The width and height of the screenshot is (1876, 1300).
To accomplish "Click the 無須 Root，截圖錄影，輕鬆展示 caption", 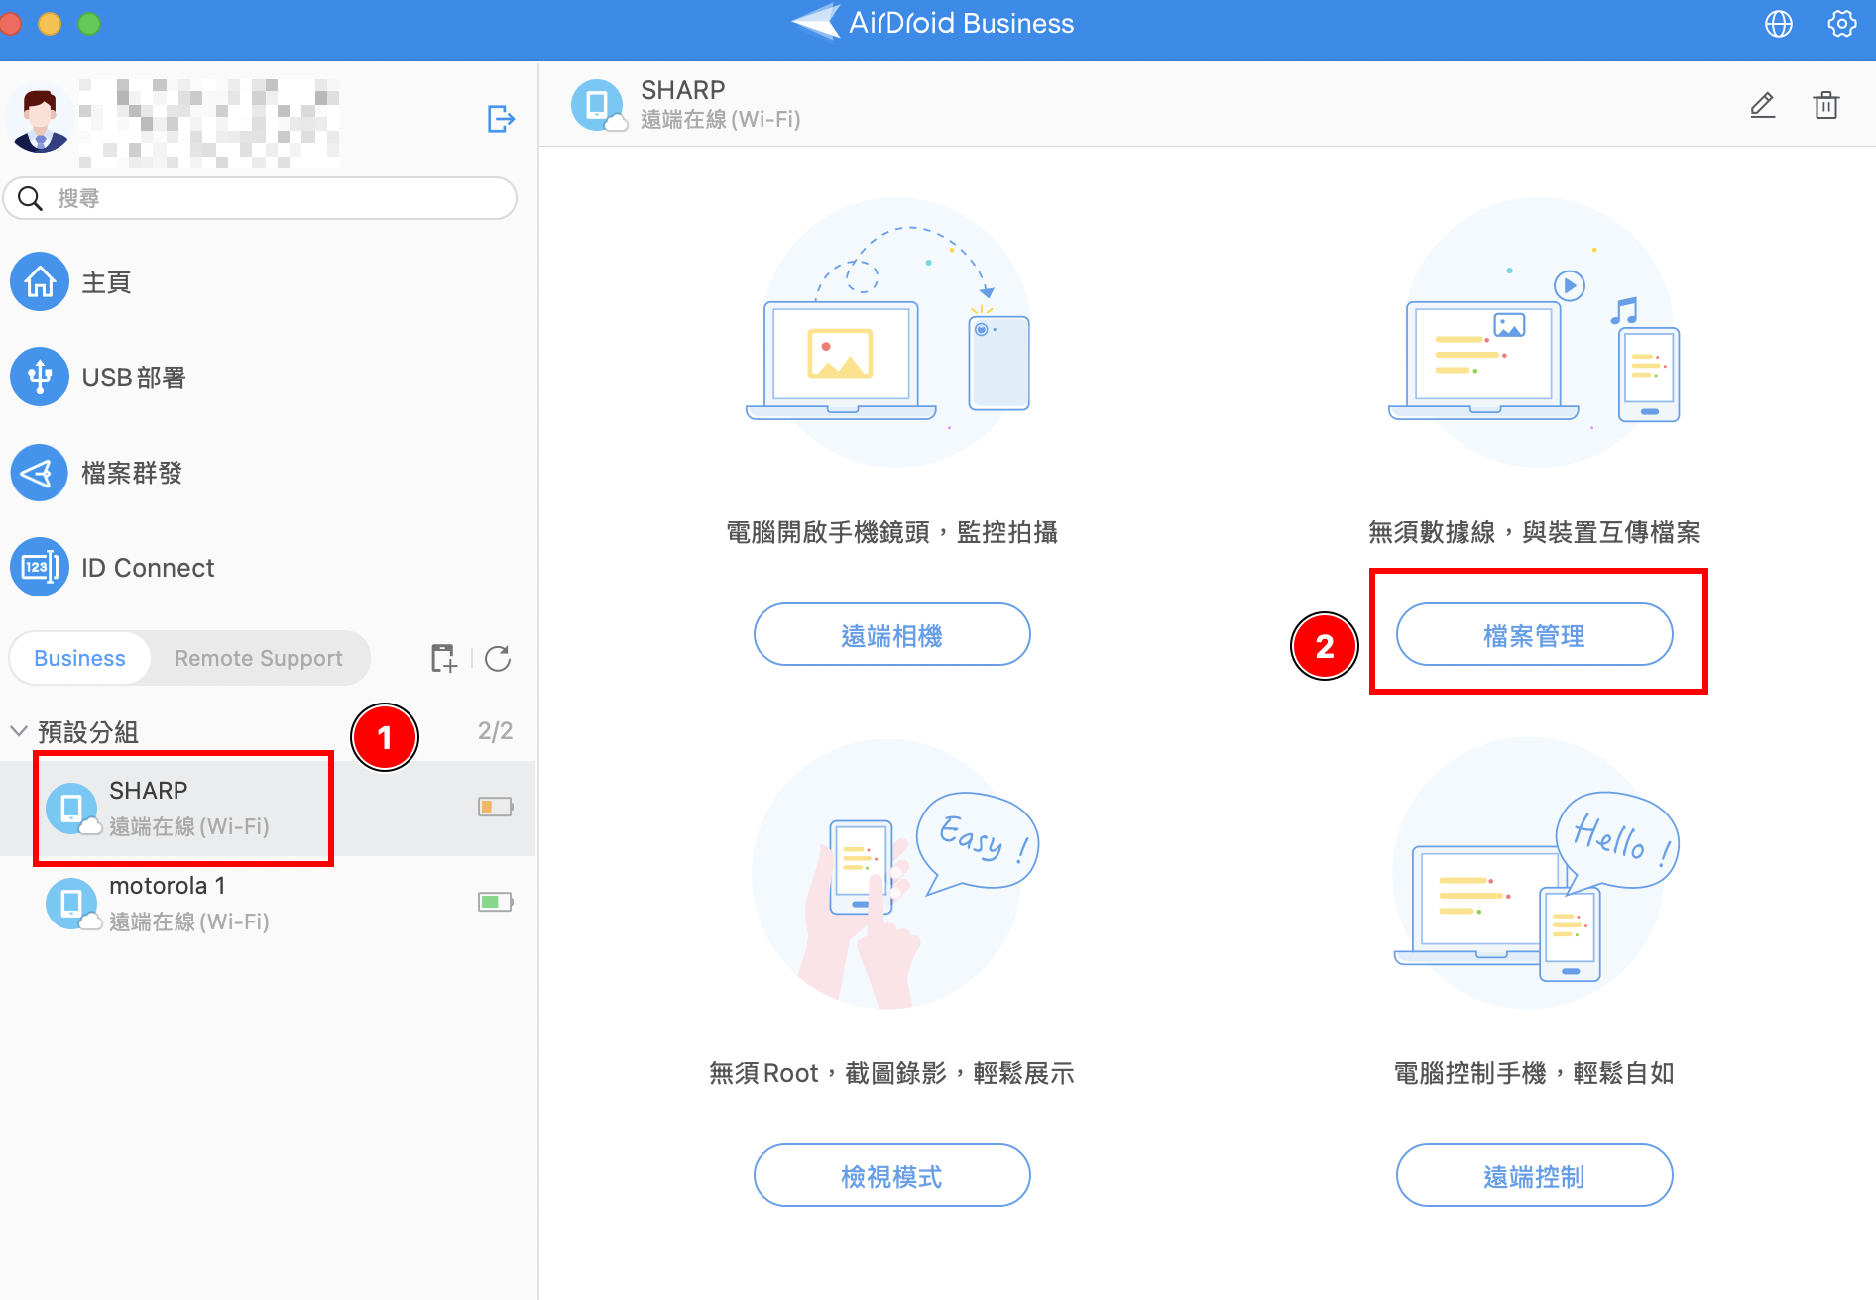I will click(x=891, y=1073).
